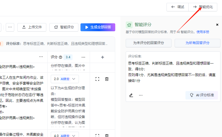The height and width of the screenshot is (137, 222).
Task: Delete the 2.0 scored row using trash icon
Action: pos(107,79)
